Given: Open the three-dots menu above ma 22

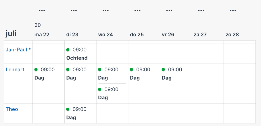Looking at the screenshot, I should [42, 10].
